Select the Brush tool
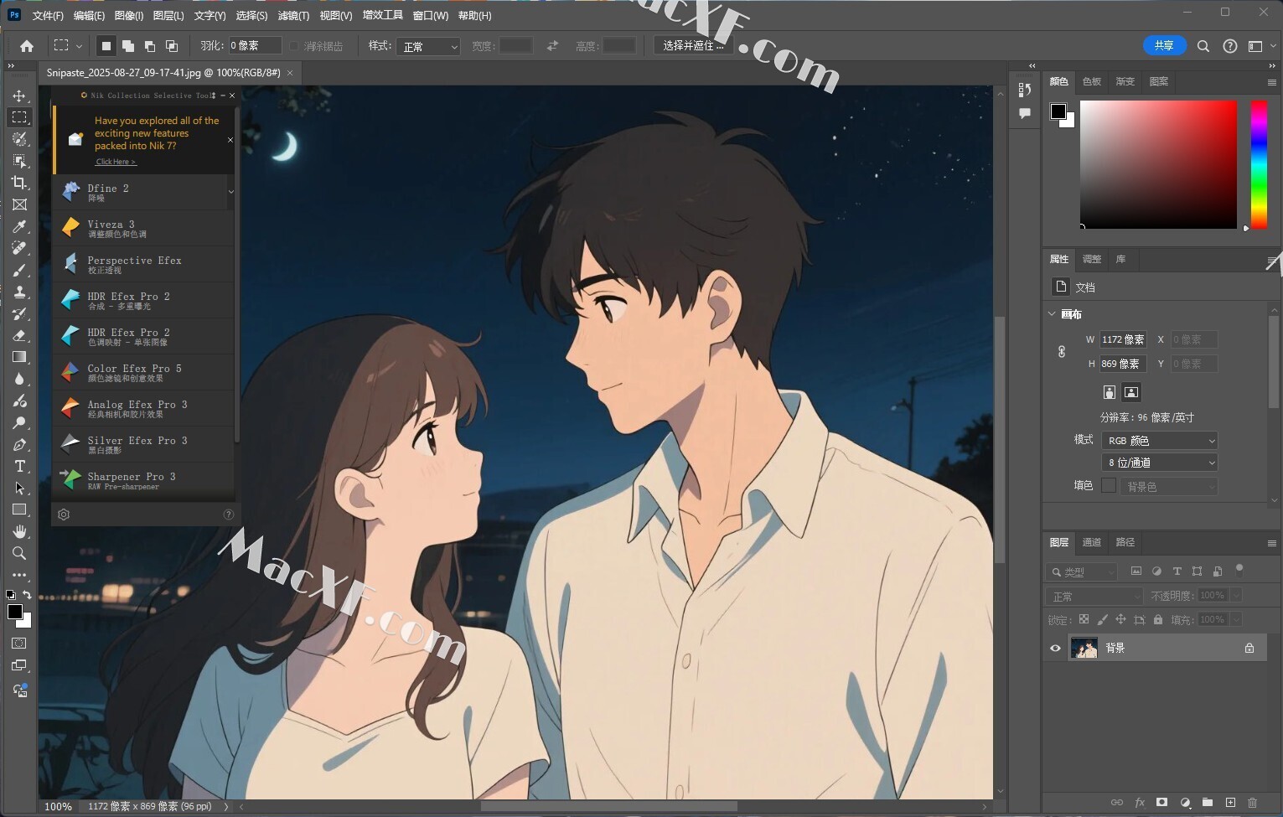The width and height of the screenshot is (1283, 817). point(19,270)
